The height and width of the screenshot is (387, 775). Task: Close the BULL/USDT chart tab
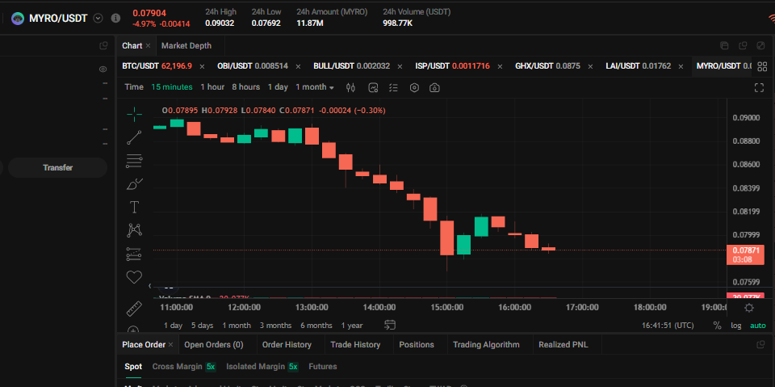tap(400, 66)
